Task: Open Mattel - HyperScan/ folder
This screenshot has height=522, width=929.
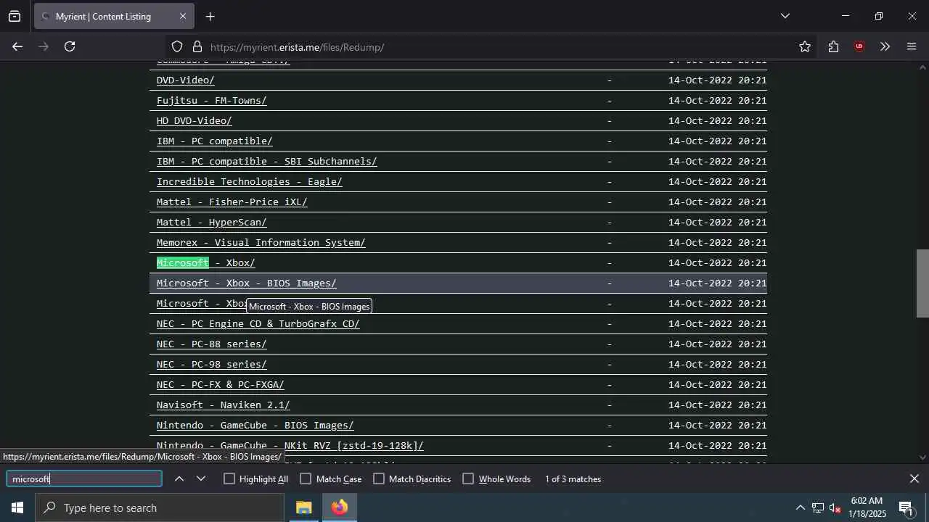Action: pyautogui.click(x=211, y=222)
